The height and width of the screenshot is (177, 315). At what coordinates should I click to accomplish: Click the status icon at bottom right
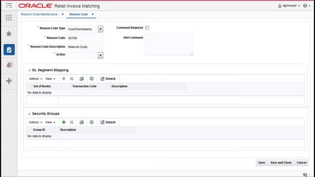pyautogui.click(x=305, y=175)
